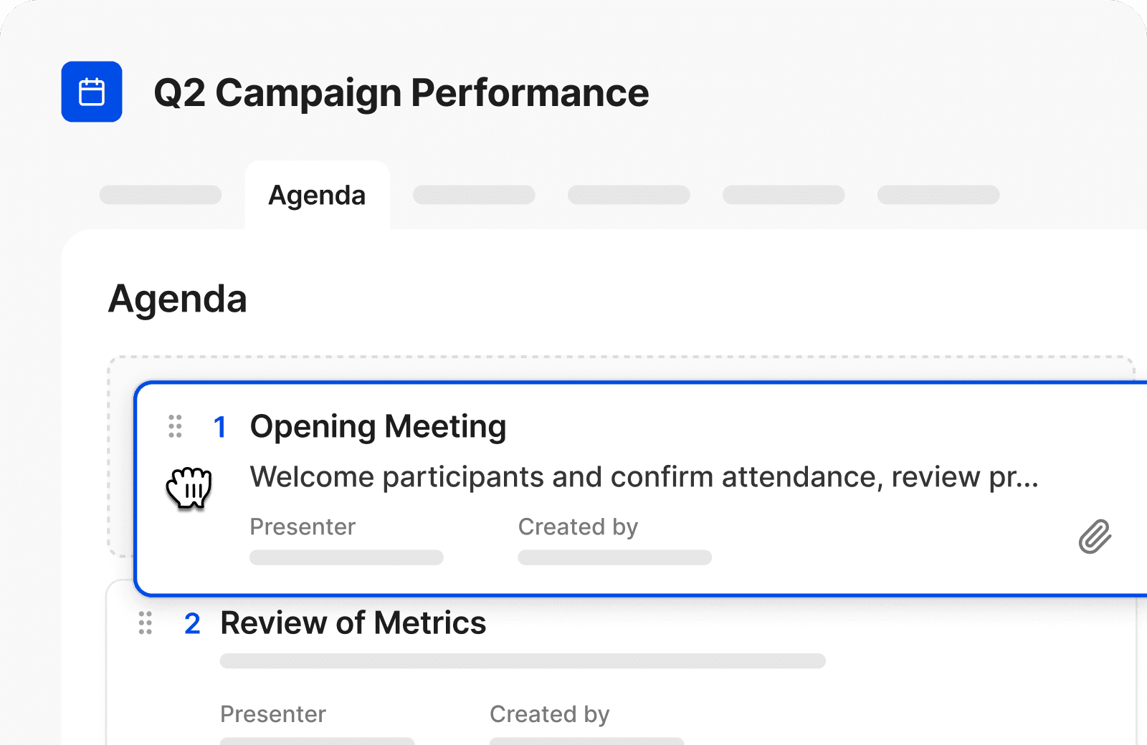Viewport: 1147px width, 745px height.
Task: Click the Q2 Campaign Performance heading
Action: click(401, 93)
